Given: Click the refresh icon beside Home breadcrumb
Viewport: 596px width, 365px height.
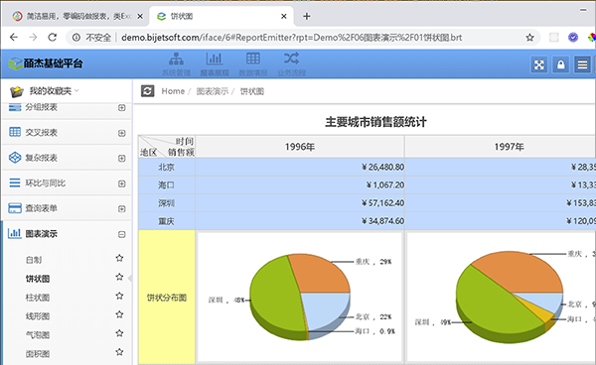Looking at the screenshot, I should point(147,91).
